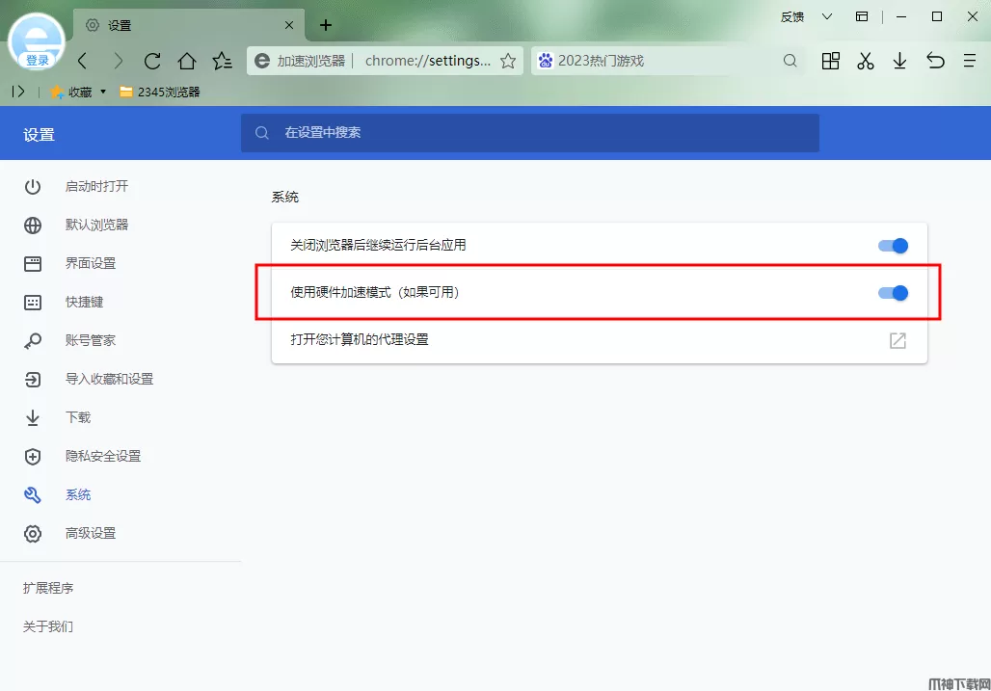Viewport: 991px width, 691px height.
Task: Click the 系统 section heading
Action: coord(285,197)
